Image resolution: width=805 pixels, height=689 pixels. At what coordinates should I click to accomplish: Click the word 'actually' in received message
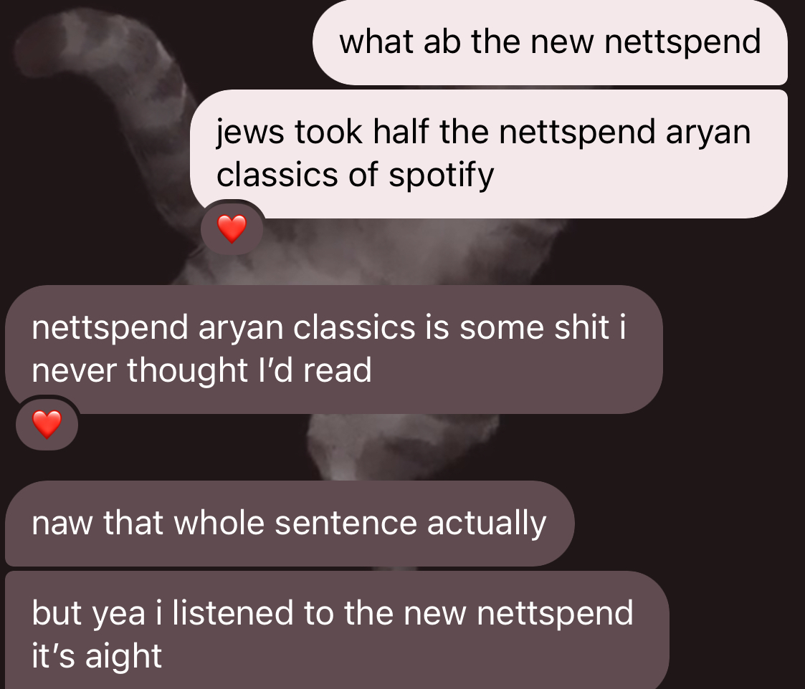(486, 524)
